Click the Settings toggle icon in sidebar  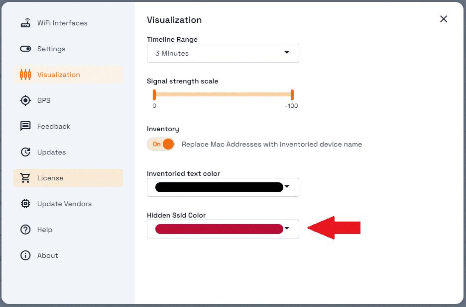pyautogui.click(x=25, y=49)
